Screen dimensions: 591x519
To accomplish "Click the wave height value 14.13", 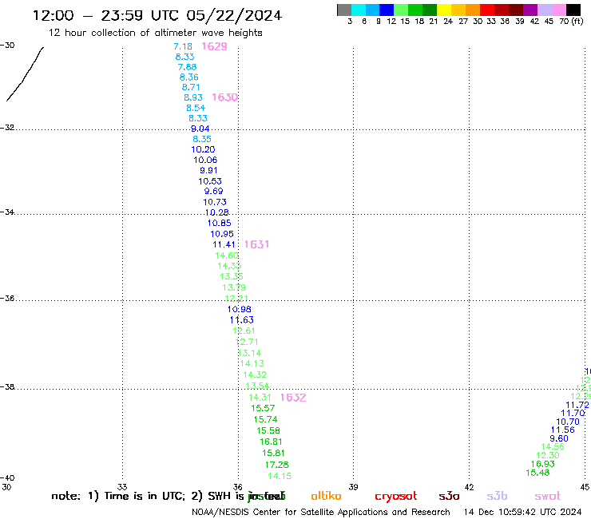I will (252, 363).
